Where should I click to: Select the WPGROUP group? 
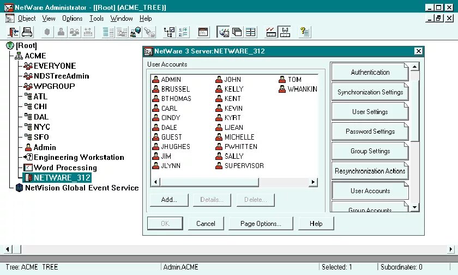pos(54,86)
